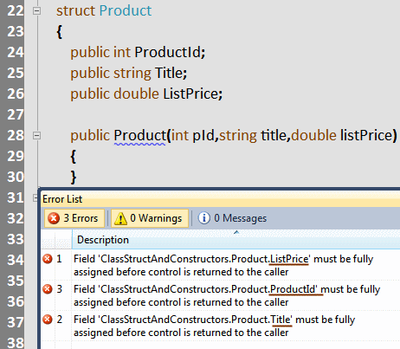Sort by the Description column header
The image size is (400, 349).
click(235, 240)
